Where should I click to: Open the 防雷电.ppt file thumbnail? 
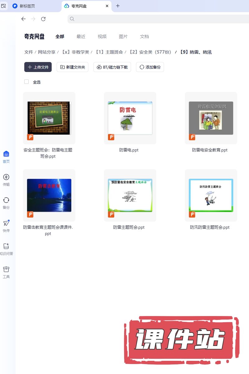[x=130, y=118]
